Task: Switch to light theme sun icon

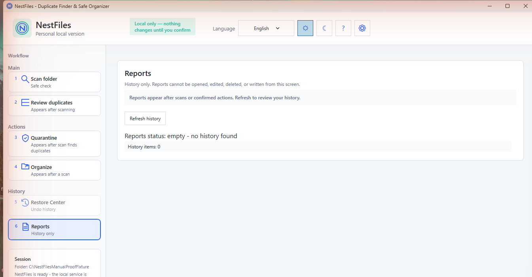Action: (305, 28)
